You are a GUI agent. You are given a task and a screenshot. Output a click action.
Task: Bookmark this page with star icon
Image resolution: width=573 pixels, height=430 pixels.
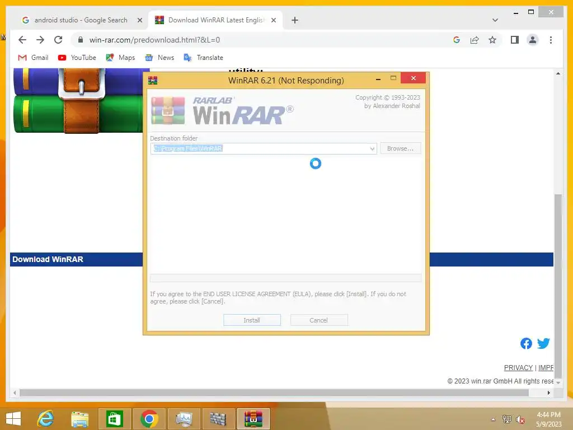(x=492, y=40)
